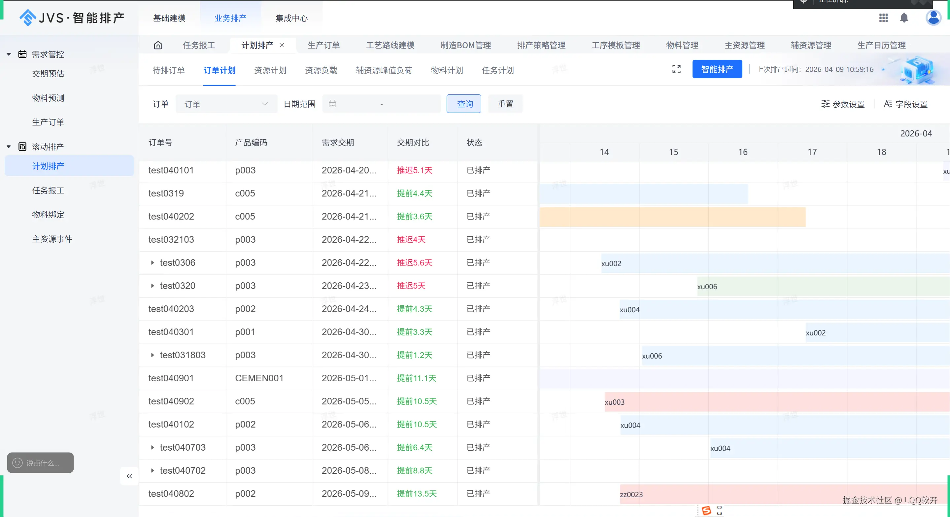Collapse the 需求管控 menu group

[9, 54]
